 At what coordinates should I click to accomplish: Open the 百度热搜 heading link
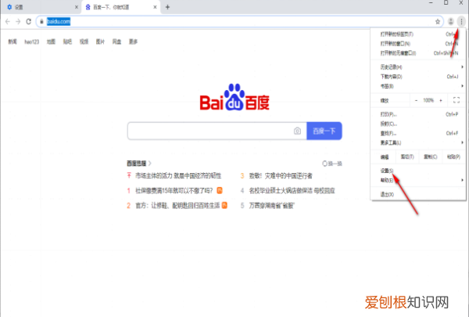139,164
